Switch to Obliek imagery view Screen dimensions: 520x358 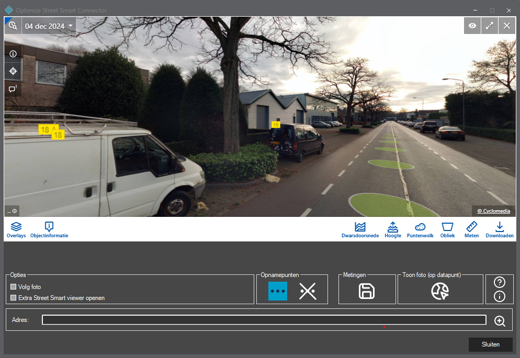(x=447, y=230)
